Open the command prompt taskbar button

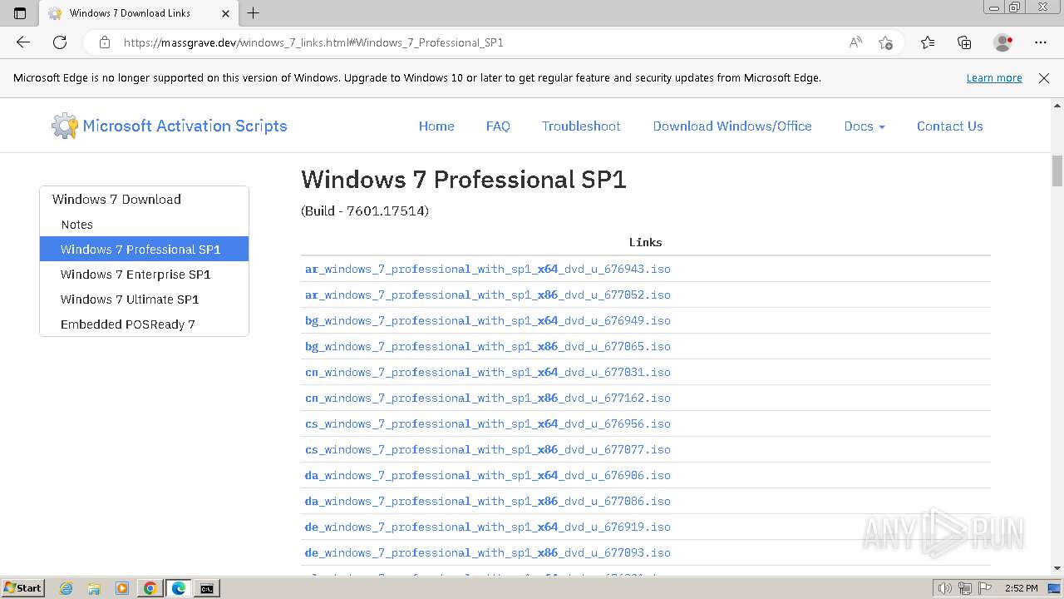(207, 588)
